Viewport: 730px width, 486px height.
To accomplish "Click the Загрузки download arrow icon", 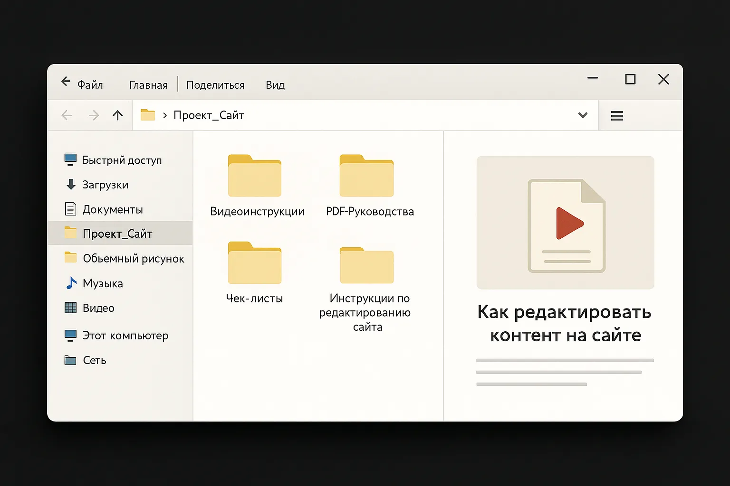I will 71,185.
